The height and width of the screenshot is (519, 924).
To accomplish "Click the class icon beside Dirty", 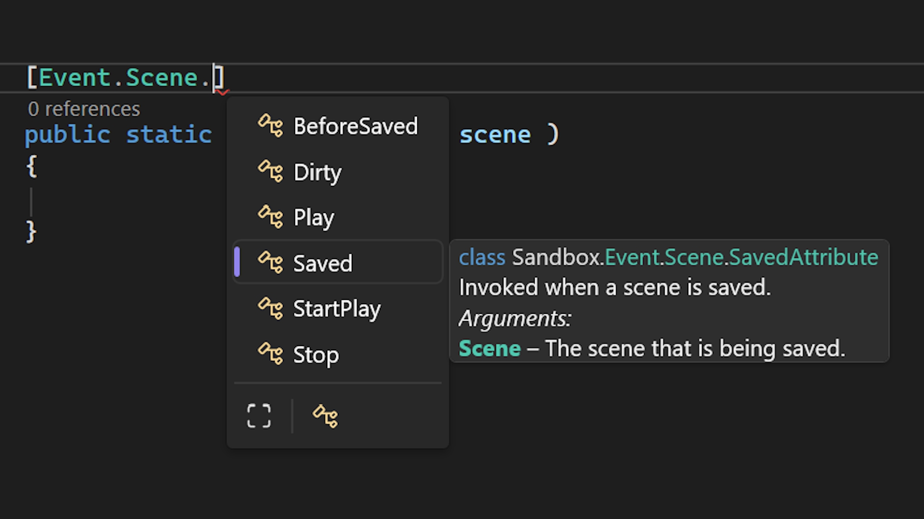I will tap(270, 172).
